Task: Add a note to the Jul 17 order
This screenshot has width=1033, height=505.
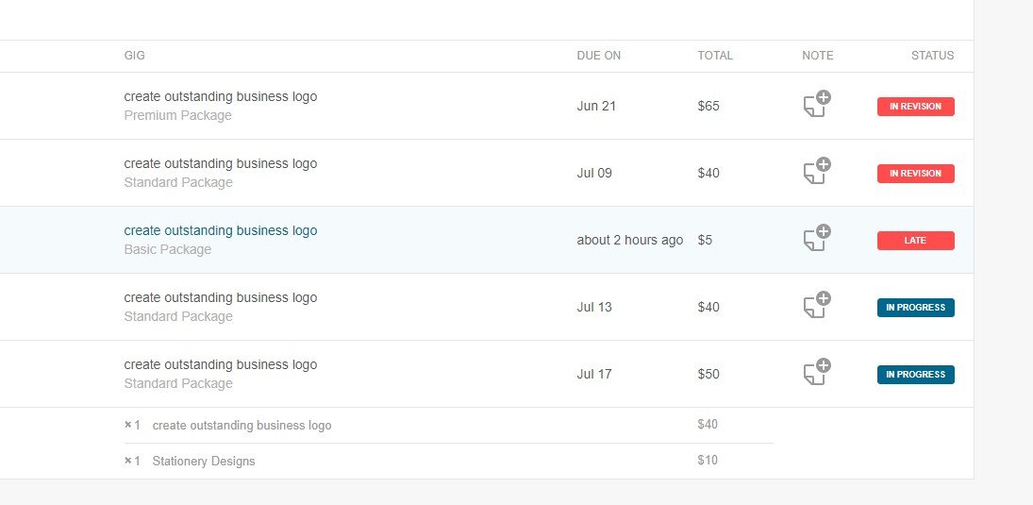Action: pos(817,373)
